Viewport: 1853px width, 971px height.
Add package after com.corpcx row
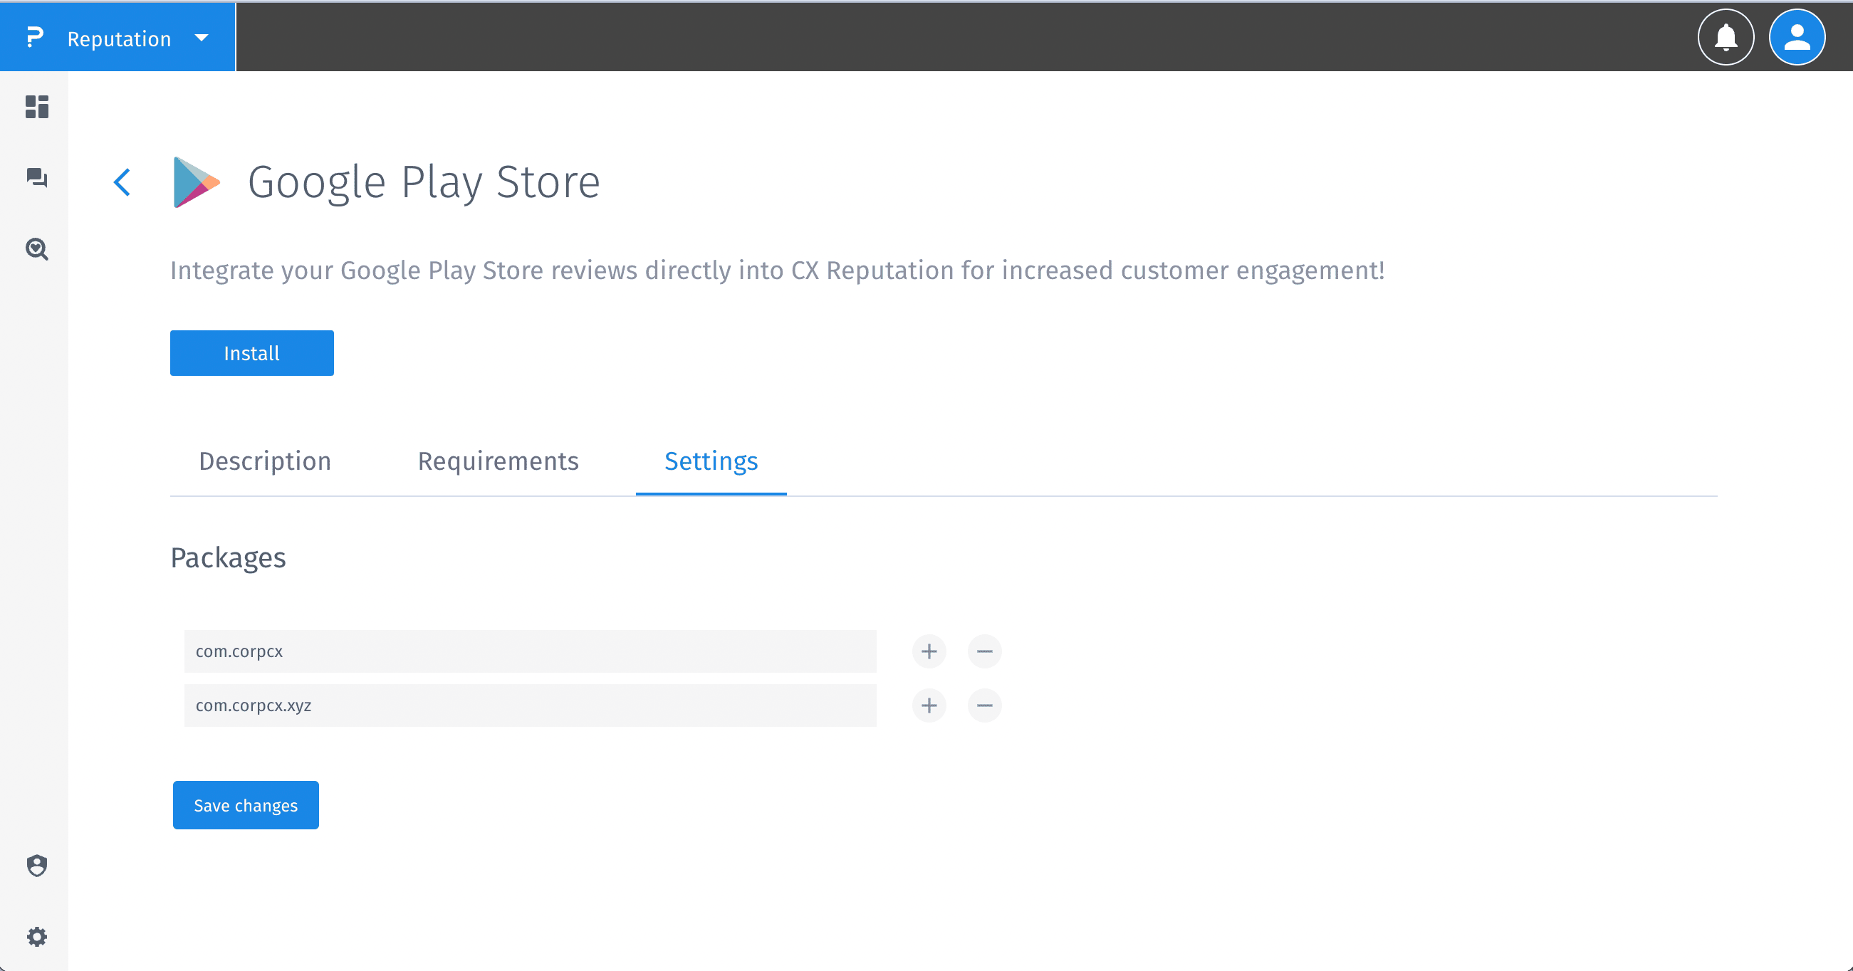[929, 651]
